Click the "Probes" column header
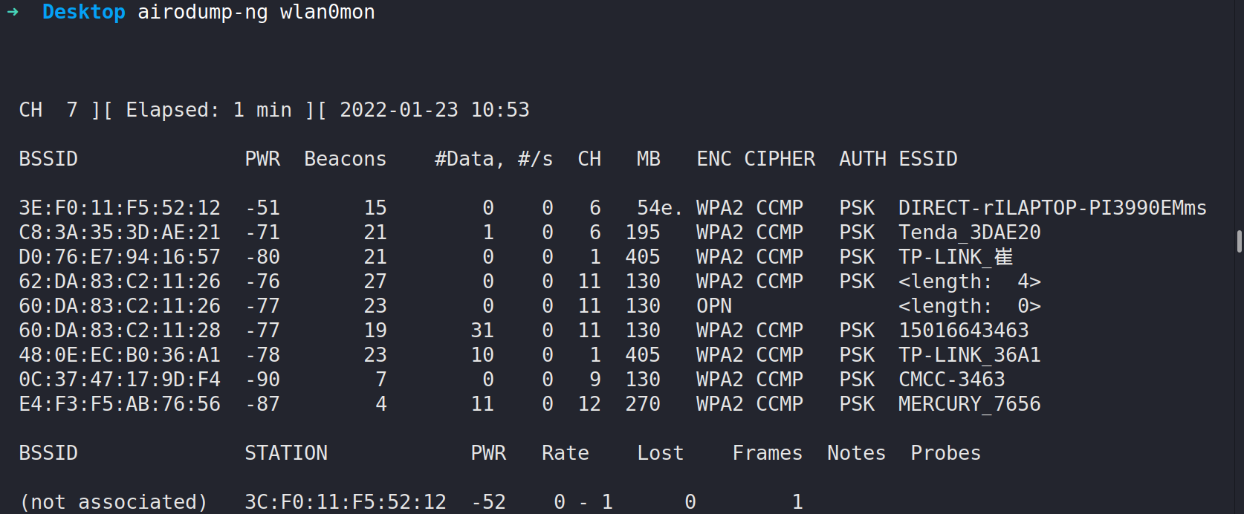This screenshot has height=514, width=1244. 945,453
